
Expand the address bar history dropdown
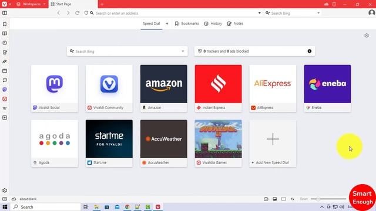point(260,13)
